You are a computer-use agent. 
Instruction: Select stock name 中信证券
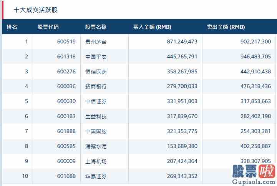(96, 101)
